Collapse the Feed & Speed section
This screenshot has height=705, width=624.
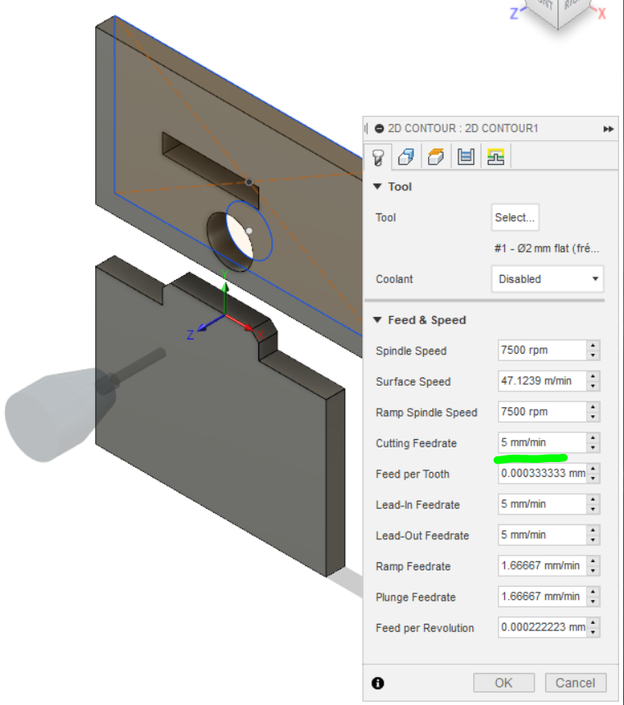click(x=377, y=320)
